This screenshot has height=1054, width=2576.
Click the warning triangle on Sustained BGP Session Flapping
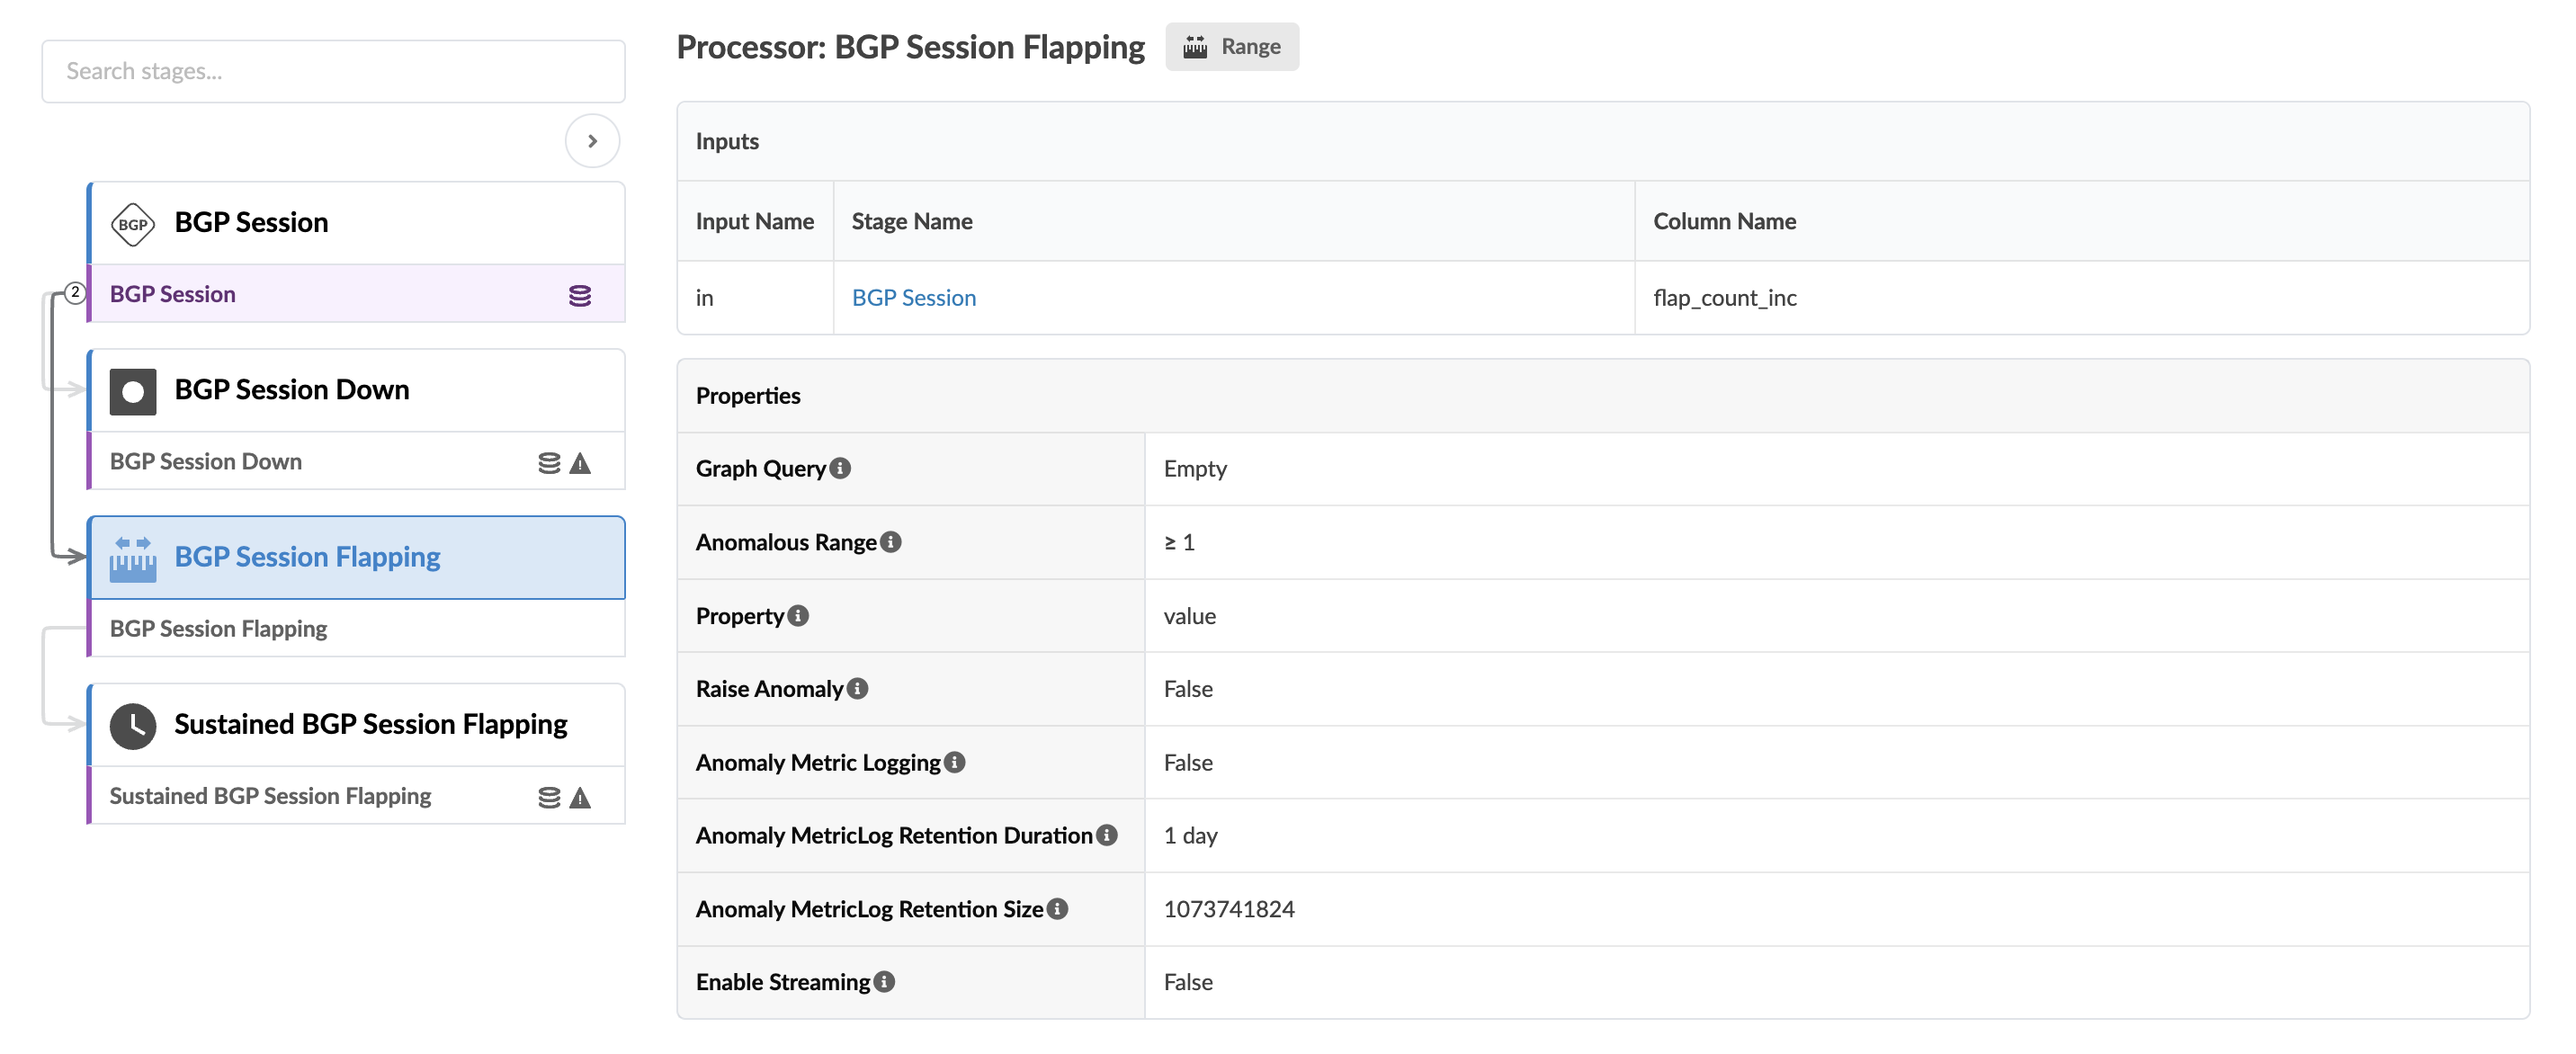coord(580,797)
